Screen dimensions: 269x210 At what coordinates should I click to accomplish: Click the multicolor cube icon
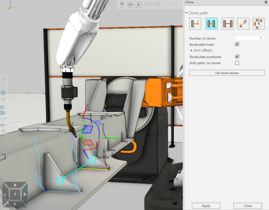tap(2, 125)
